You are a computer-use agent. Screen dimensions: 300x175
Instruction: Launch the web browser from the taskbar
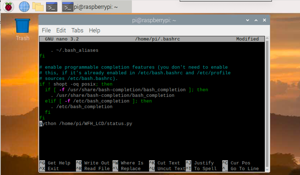tap(24, 7)
